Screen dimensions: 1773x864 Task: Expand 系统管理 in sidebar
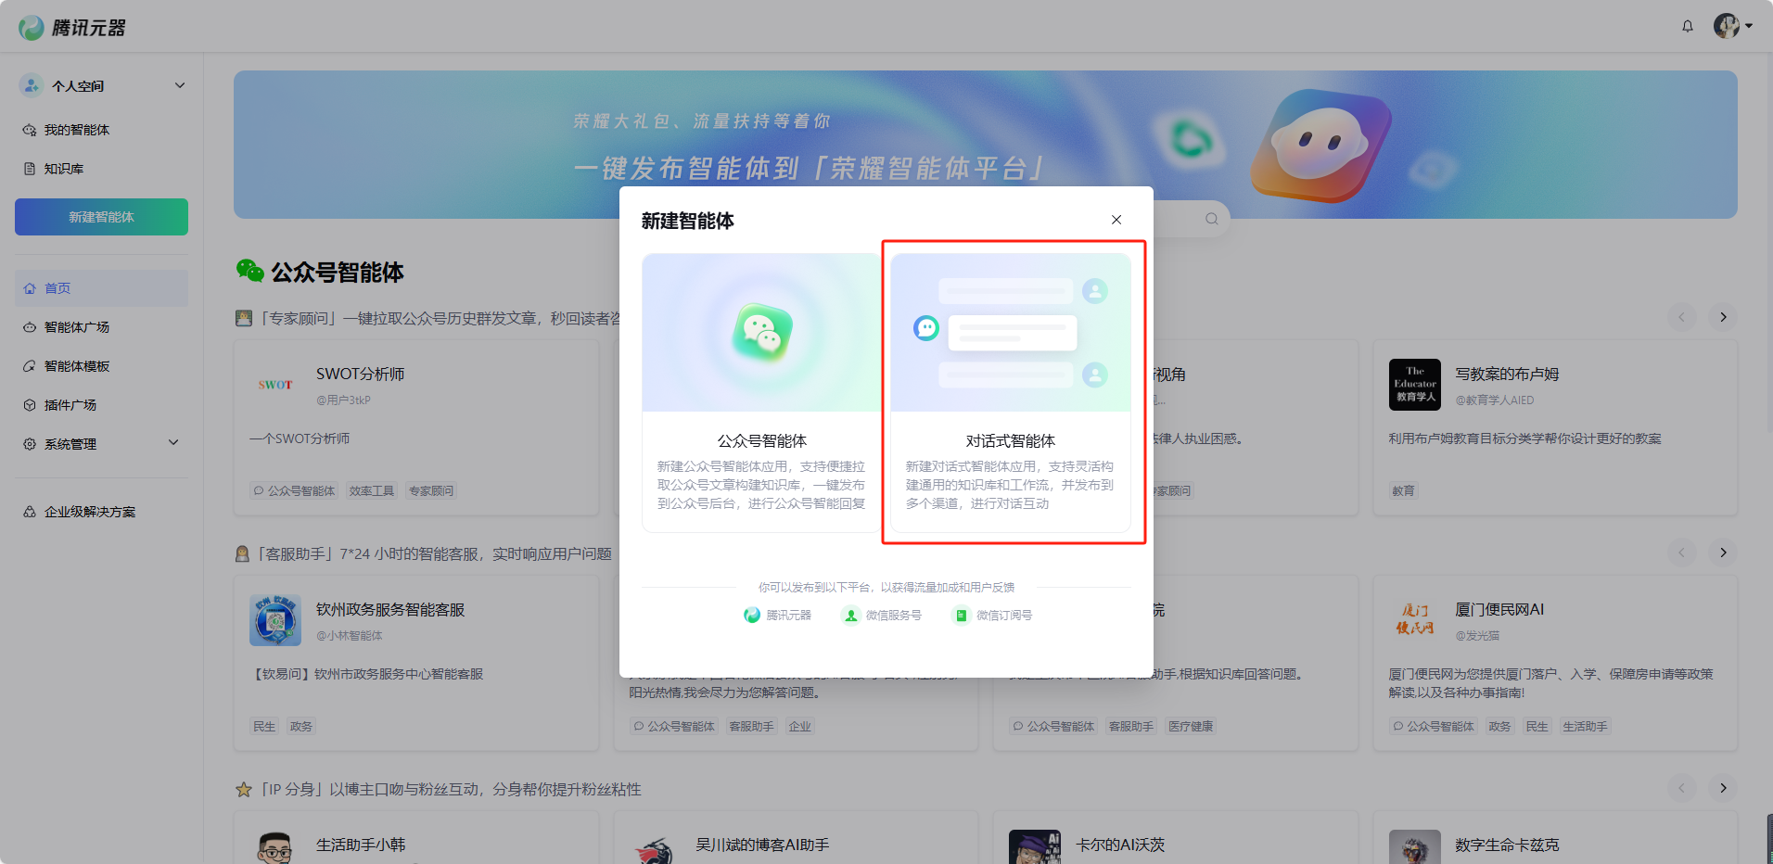(x=102, y=444)
